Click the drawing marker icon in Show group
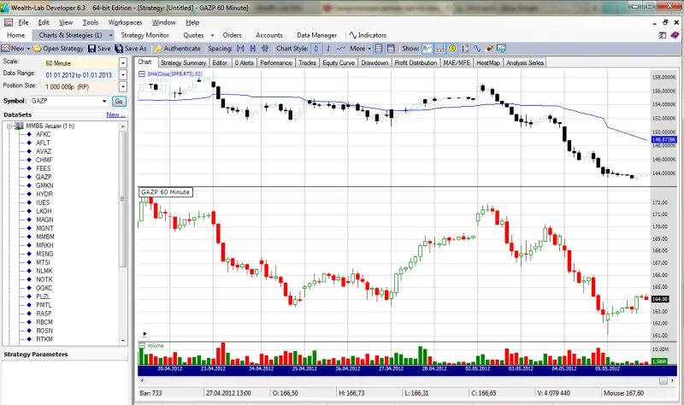 [x=489, y=49]
